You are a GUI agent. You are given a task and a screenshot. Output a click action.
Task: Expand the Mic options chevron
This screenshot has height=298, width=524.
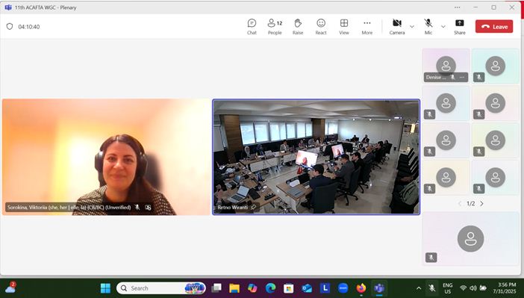tap(443, 26)
